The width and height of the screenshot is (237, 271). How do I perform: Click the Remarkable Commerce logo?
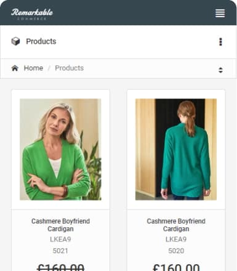32,14
